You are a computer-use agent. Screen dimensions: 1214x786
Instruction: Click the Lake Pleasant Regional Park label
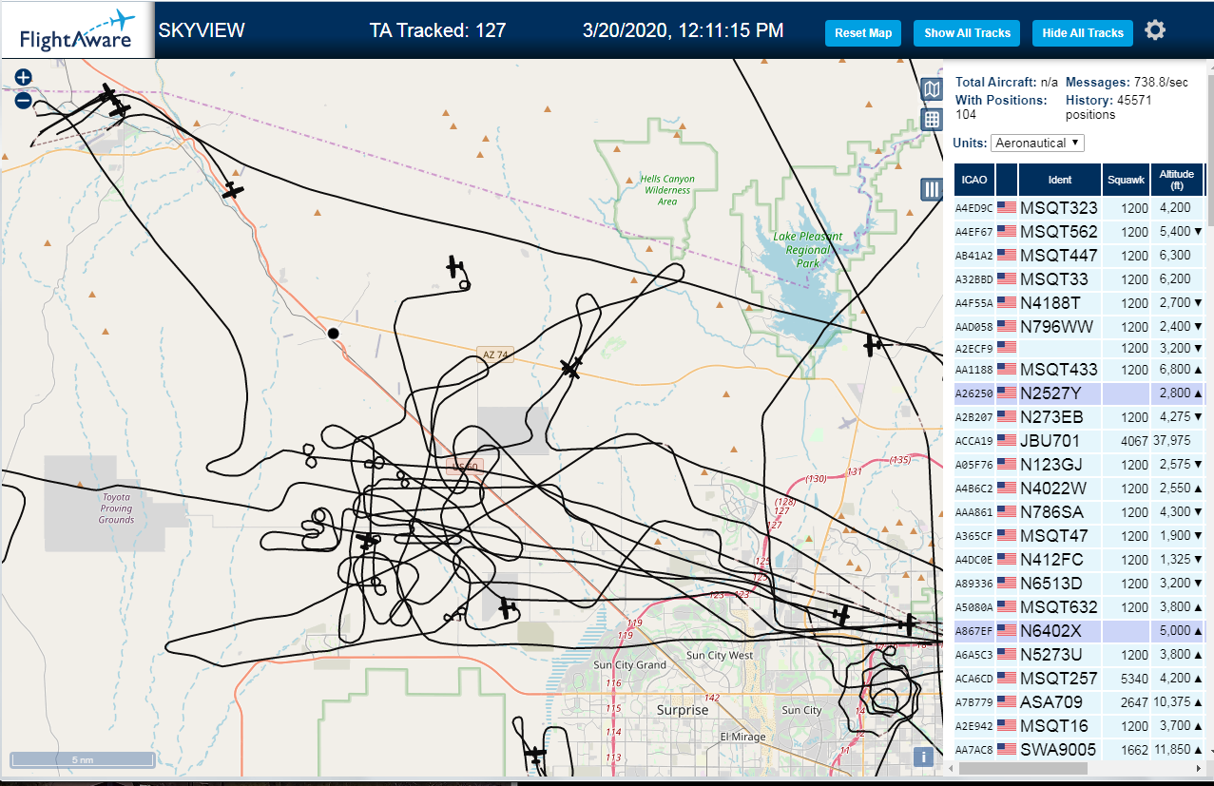[x=808, y=250]
